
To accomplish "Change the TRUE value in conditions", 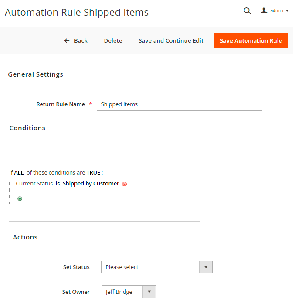I will point(93,173).
